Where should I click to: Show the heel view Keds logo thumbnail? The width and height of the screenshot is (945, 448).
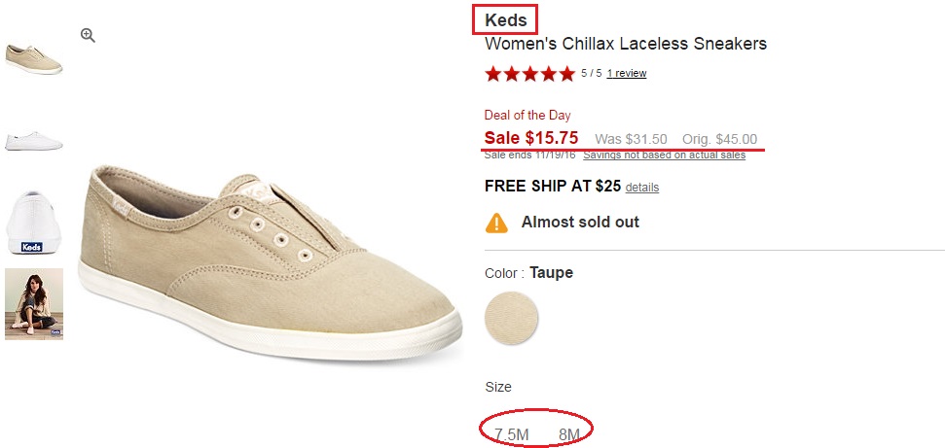tap(34, 223)
